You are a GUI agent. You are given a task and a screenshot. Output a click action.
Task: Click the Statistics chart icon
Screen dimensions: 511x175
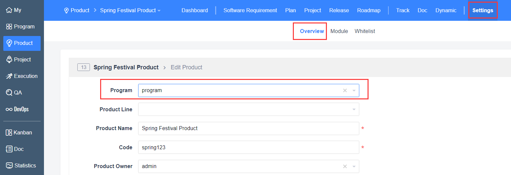pyautogui.click(x=9, y=165)
